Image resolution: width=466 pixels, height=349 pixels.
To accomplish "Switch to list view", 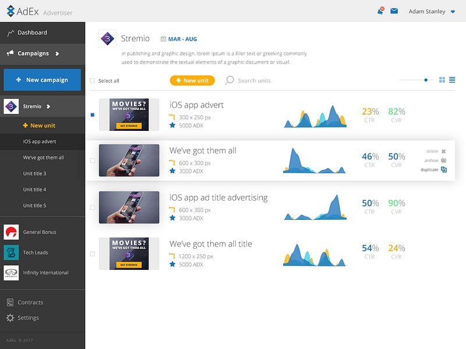I will (452, 80).
